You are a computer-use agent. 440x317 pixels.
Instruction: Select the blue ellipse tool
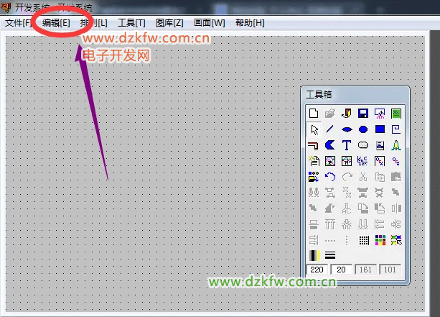(347, 129)
